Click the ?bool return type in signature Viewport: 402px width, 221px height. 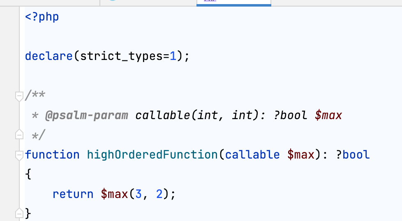pyautogui.click(x=353, y=155)
